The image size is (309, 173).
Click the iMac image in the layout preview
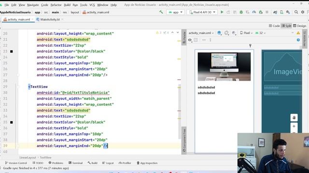pyautogui.click(x=224, y=66)
